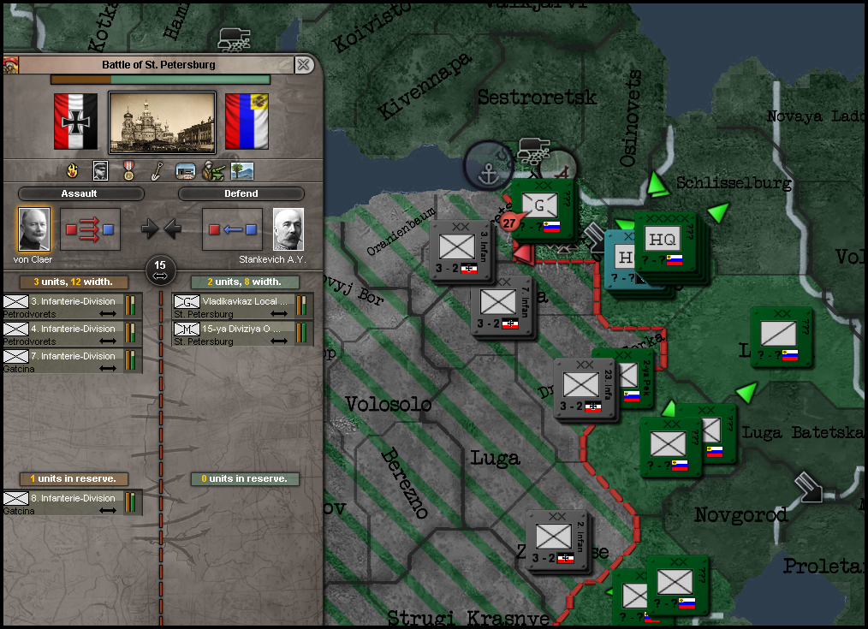Select defender commander Stankevich A.Y. portrait
The image size is (868, 629).
[288, 229]
